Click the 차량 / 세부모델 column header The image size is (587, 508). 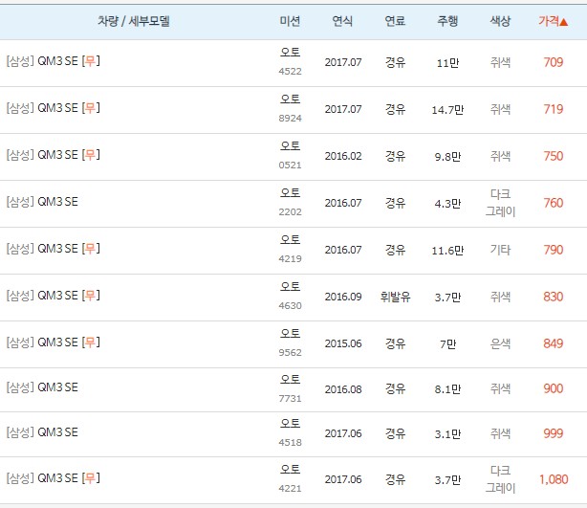pos(134,21)
